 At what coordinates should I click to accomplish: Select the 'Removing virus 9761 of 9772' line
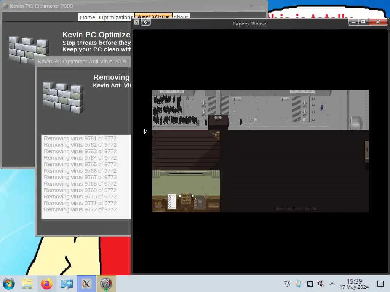click(80, 138)
